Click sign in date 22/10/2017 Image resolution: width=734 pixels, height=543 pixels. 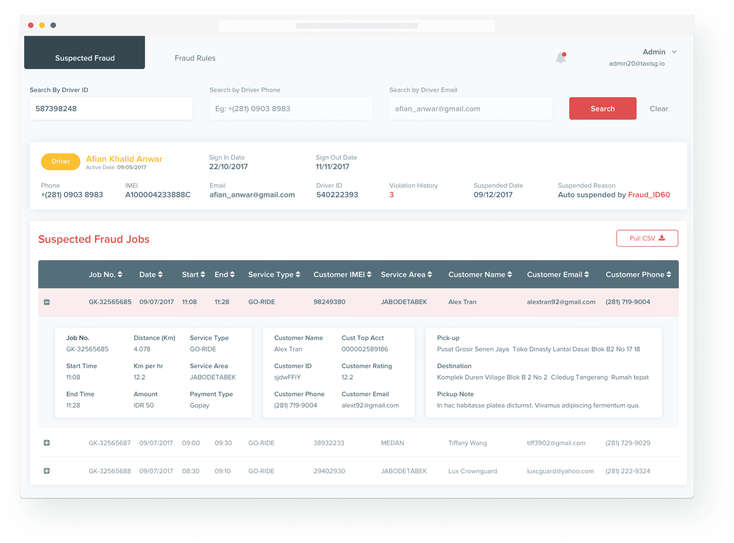[229, 167]
